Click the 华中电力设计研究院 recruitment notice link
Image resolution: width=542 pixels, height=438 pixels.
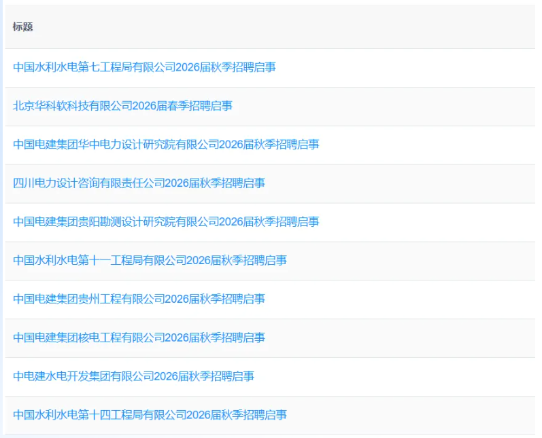pos(166,145)
